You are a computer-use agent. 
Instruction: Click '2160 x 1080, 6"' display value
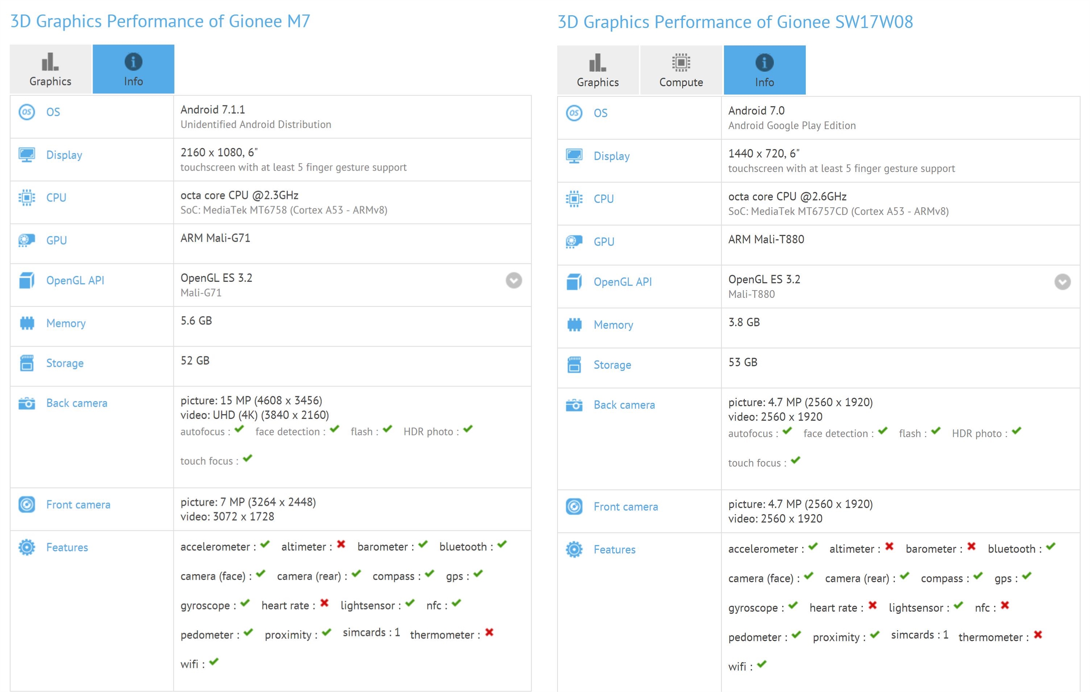point(219,153)
